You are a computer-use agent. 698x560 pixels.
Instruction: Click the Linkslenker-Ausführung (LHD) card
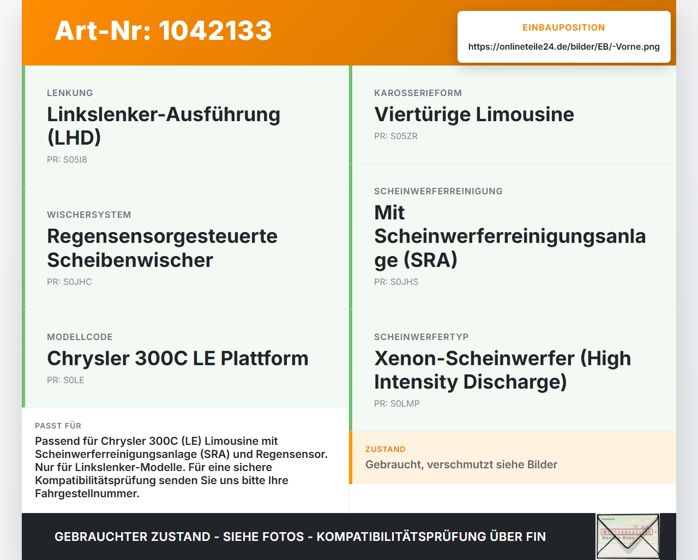coord(185,126)
